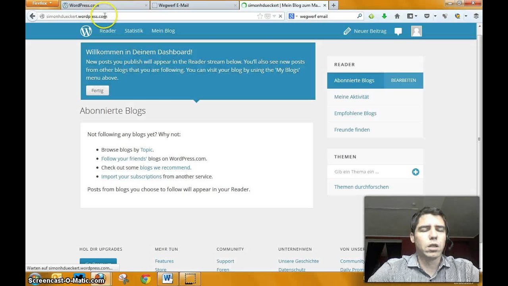Click the address bar URL field
This screenshot has height=286, width=508.
(x=151, y=16)
